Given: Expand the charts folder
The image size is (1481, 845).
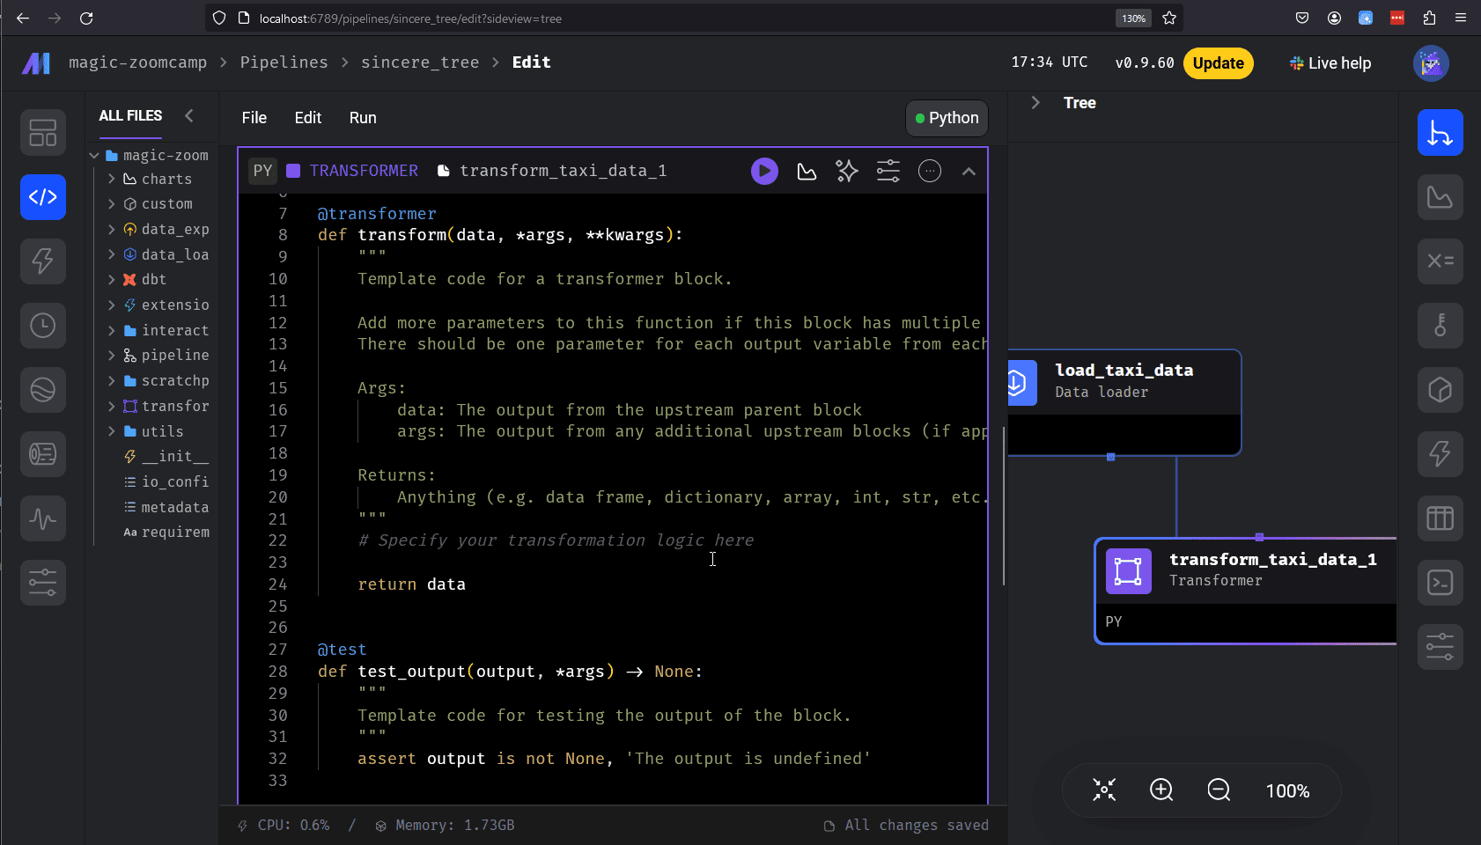Looking at the screenshot, I should [112, 179].
